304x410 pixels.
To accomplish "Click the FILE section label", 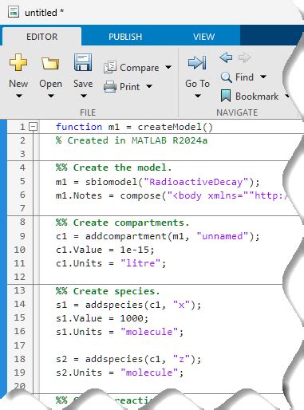I will (88, 112).
